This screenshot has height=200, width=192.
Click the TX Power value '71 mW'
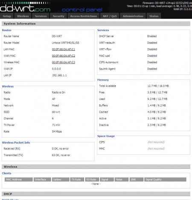[56, 125]
